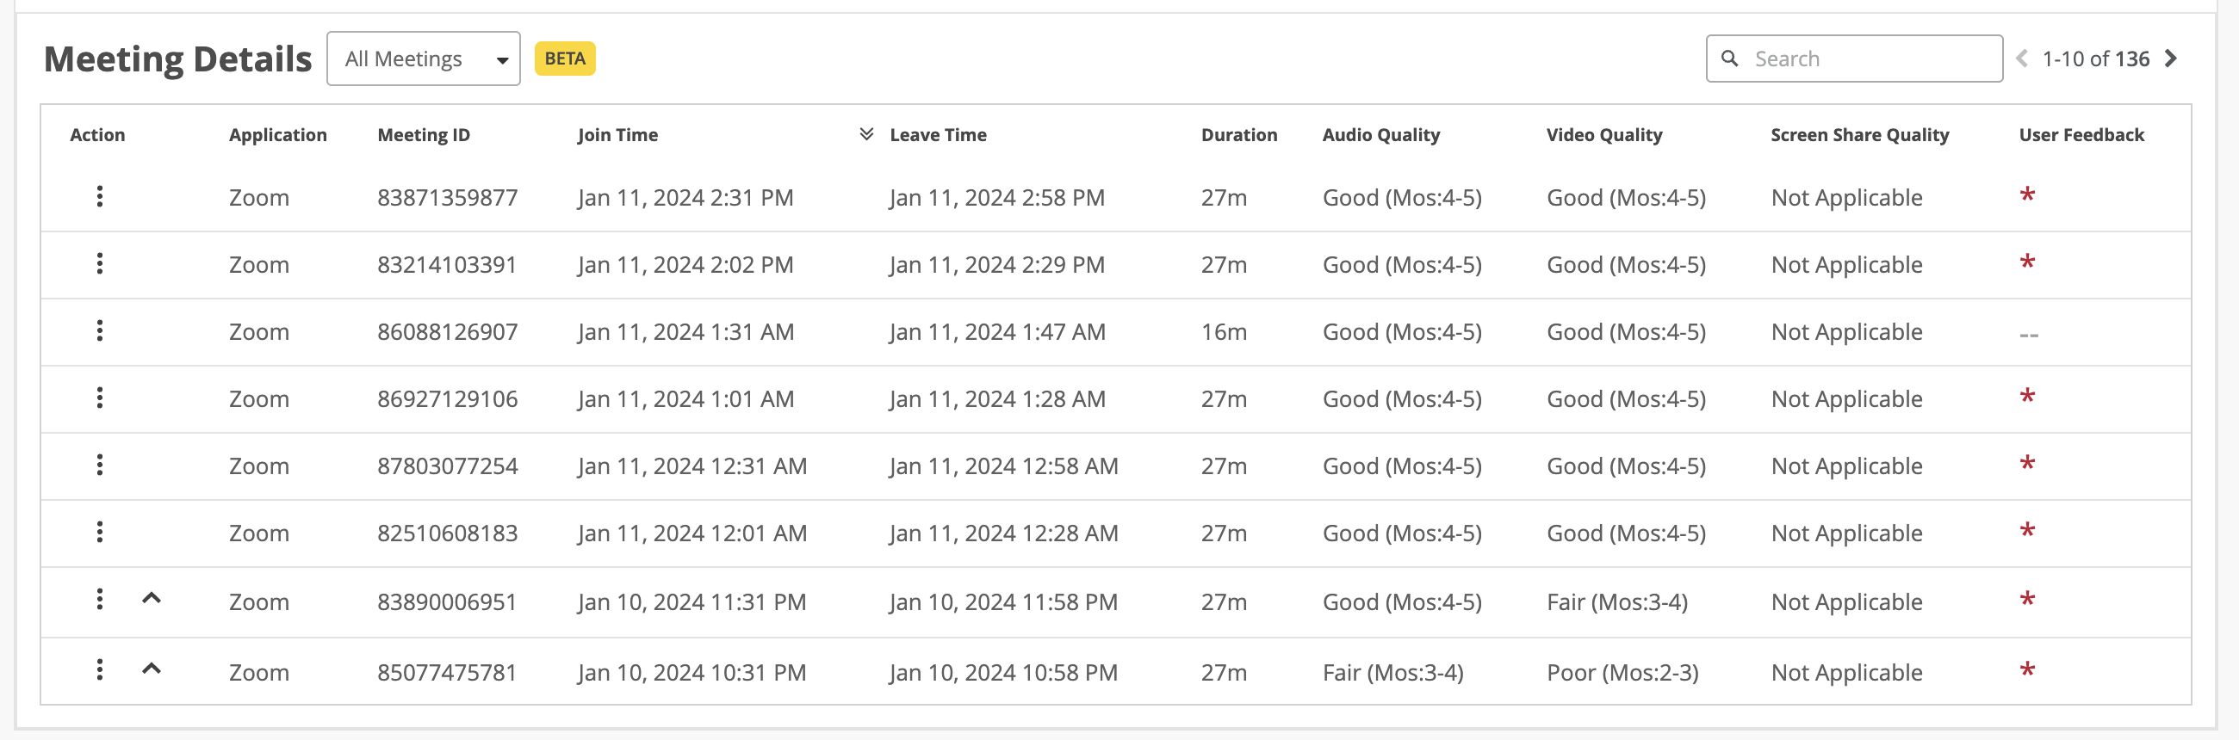Open action menu for meeting 86927129106
The width and height of the screenshot is (2239, 740).
point(100,398)
